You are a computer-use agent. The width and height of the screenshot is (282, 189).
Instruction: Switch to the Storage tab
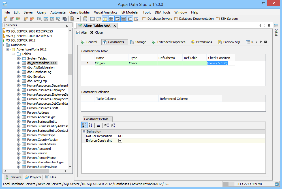coord(138,42)
